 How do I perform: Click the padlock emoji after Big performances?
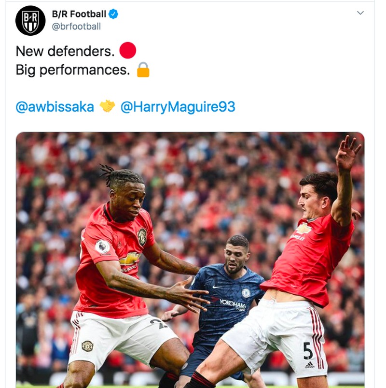pos(143,70)
